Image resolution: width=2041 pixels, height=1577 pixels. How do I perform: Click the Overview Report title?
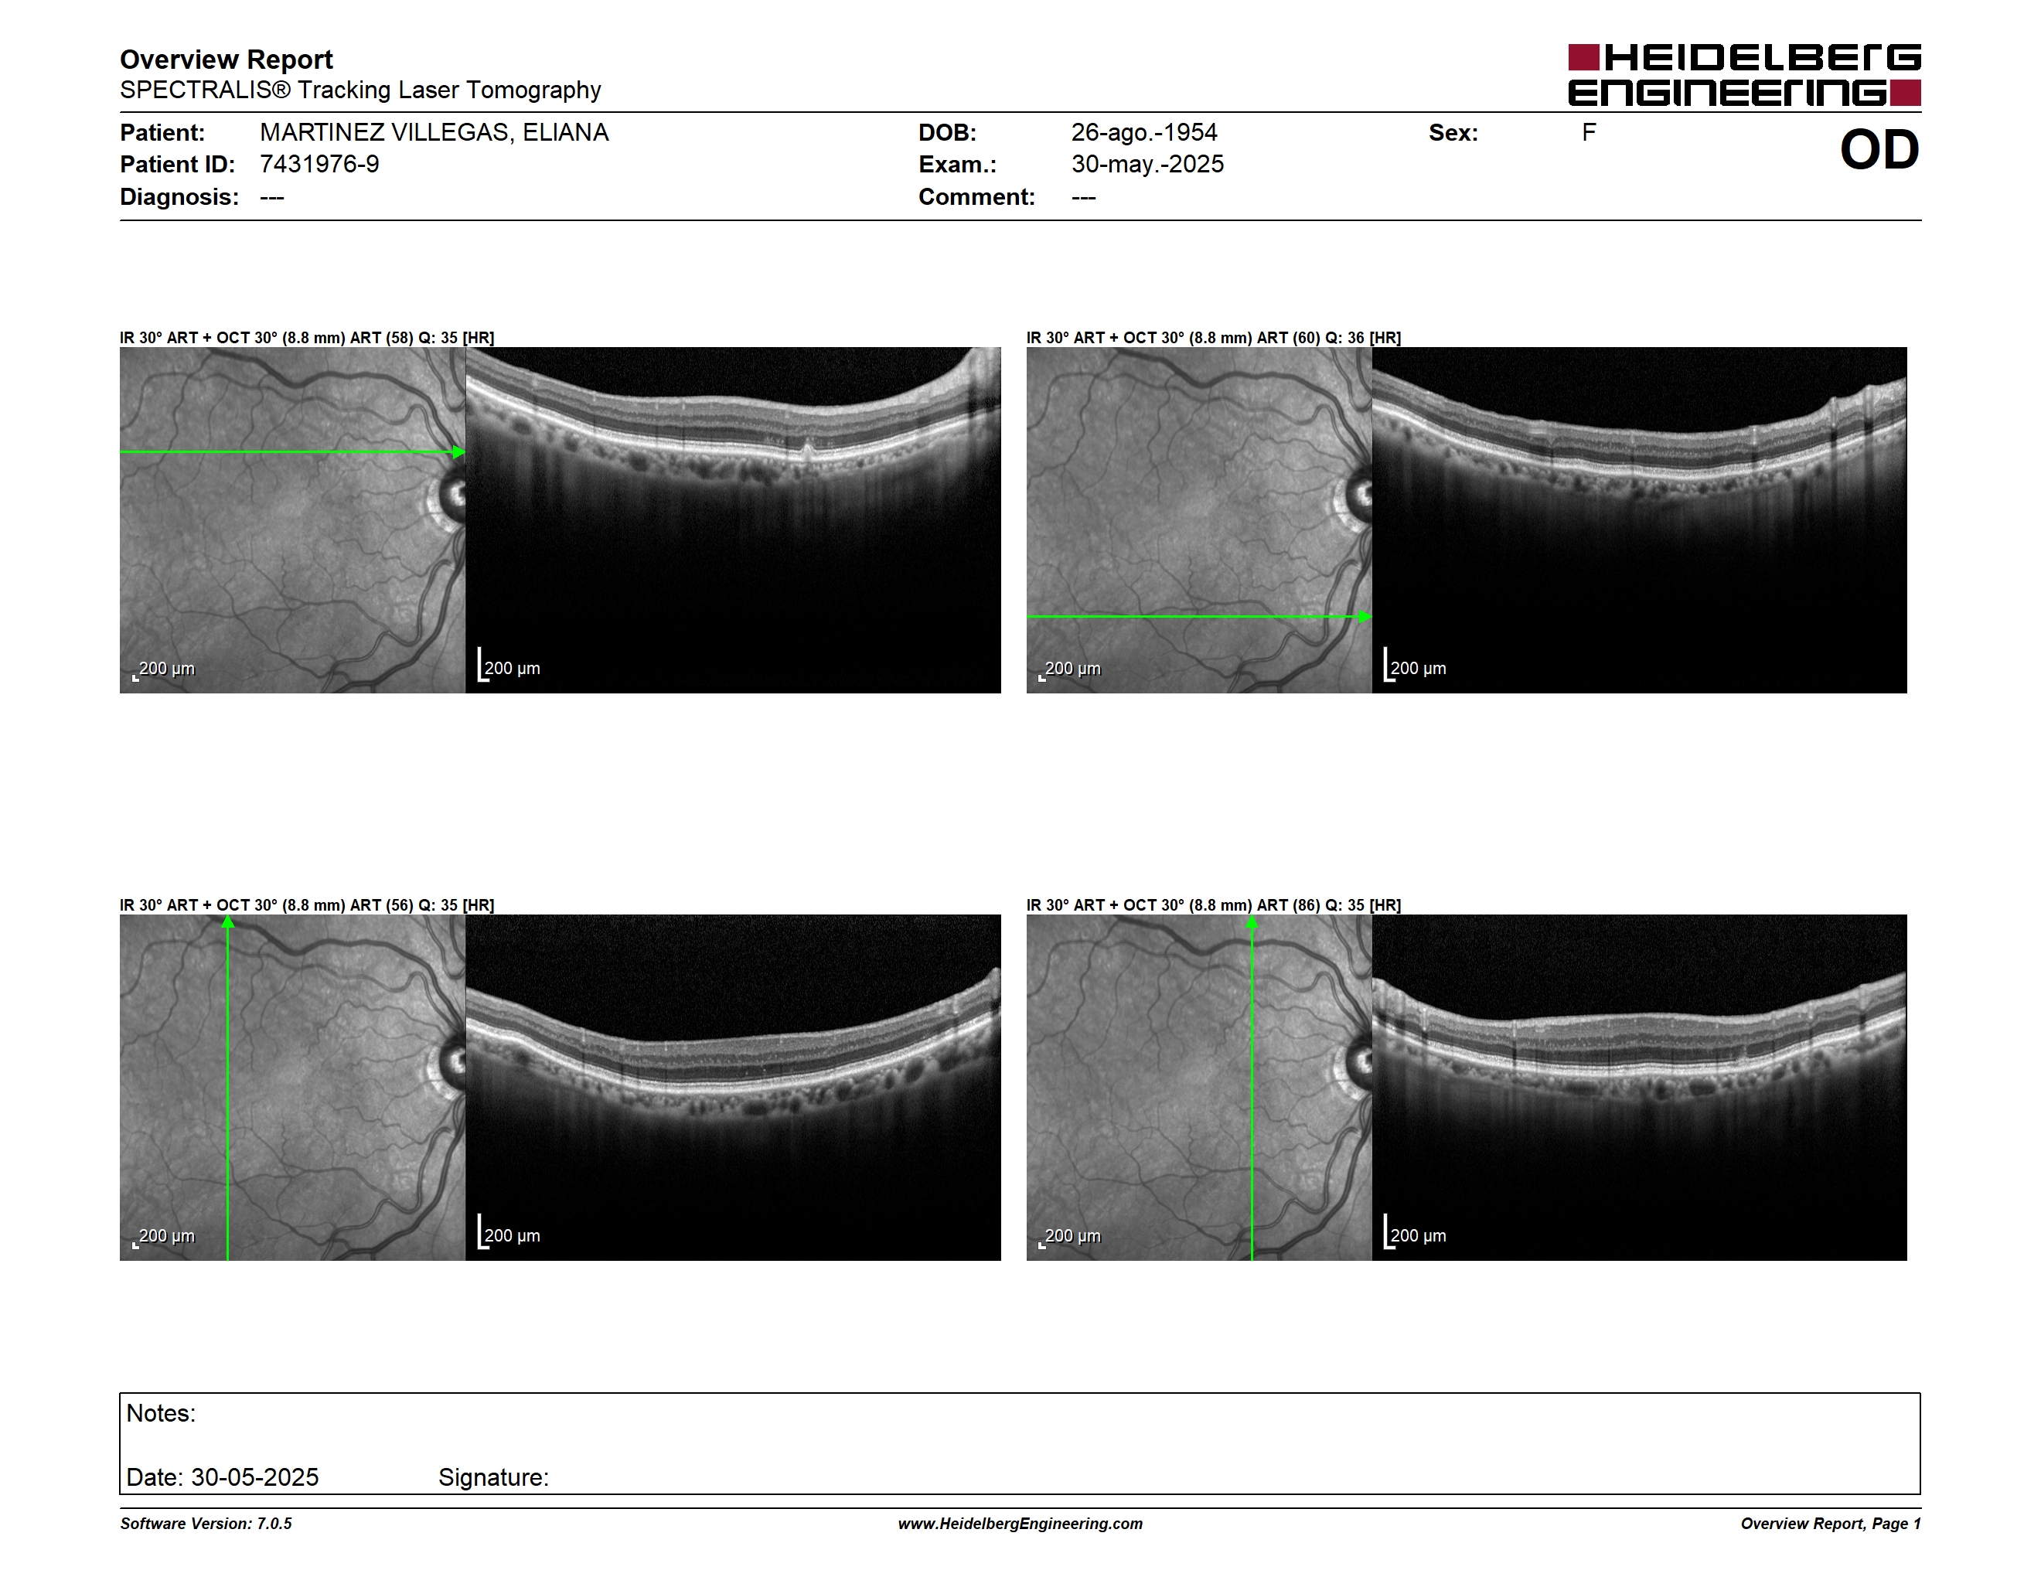click(x=227, y=60)
